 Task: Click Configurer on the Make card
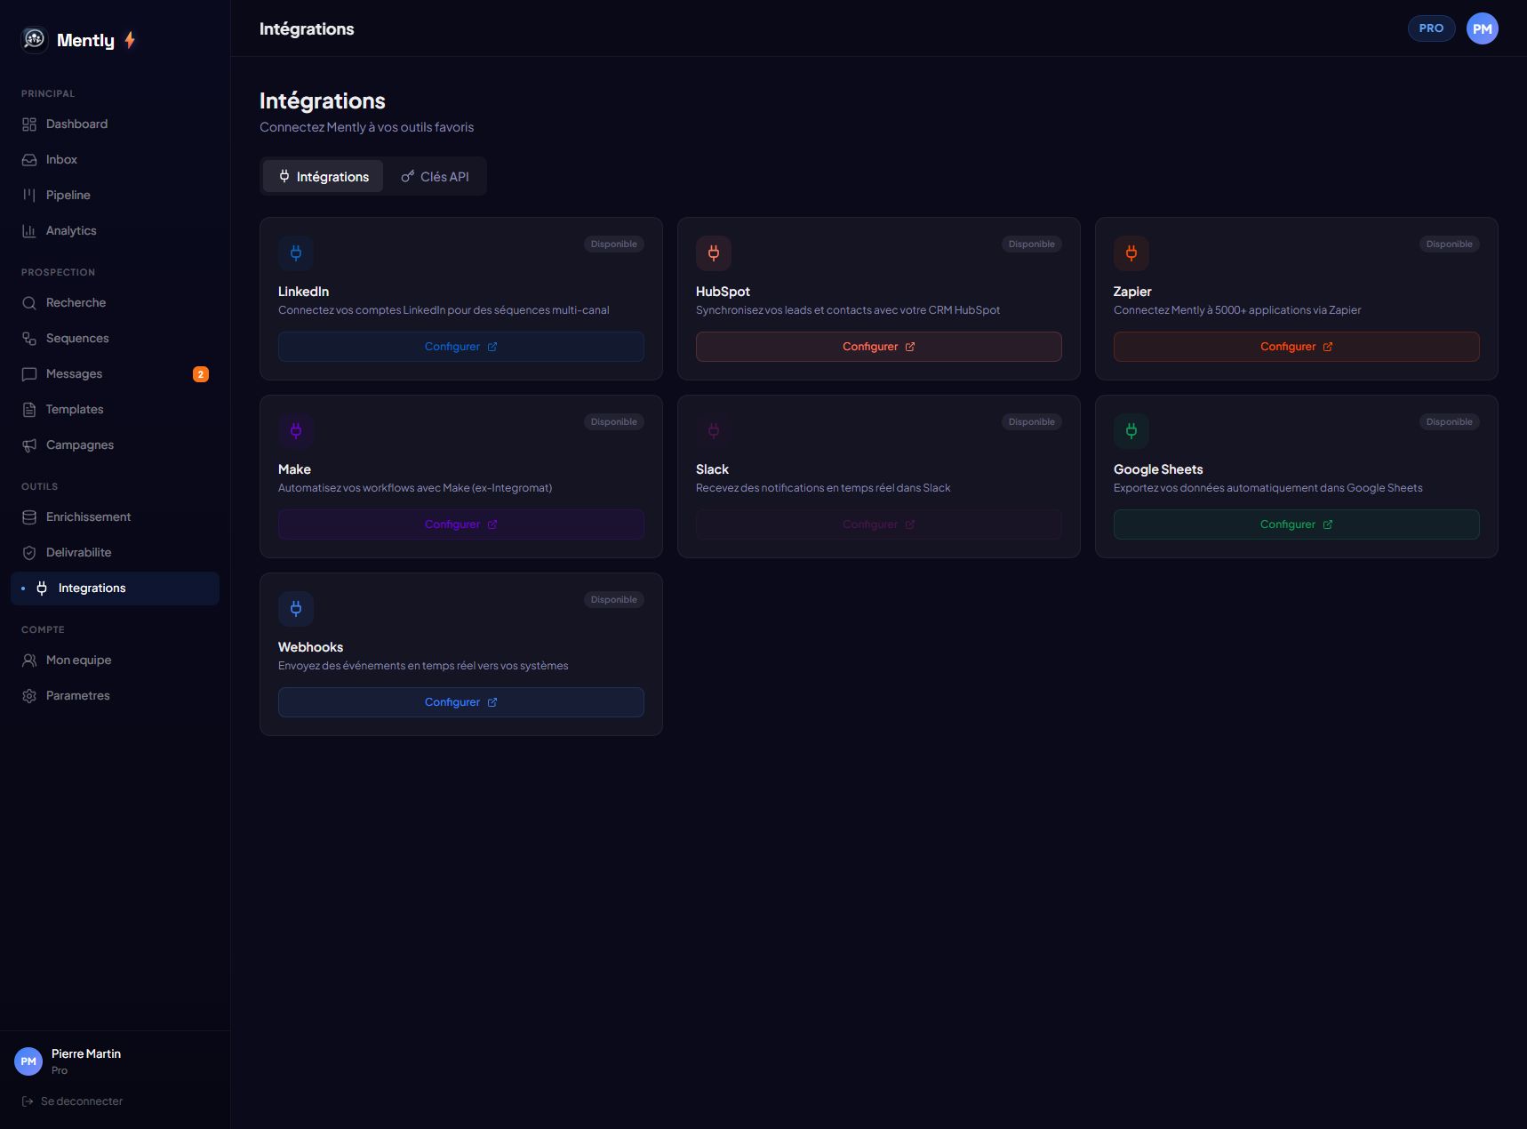pos(461,524)
